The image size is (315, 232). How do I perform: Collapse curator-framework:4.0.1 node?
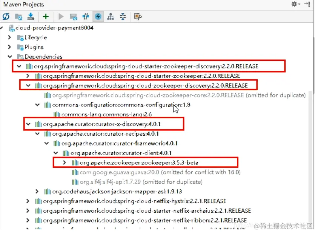47,143
